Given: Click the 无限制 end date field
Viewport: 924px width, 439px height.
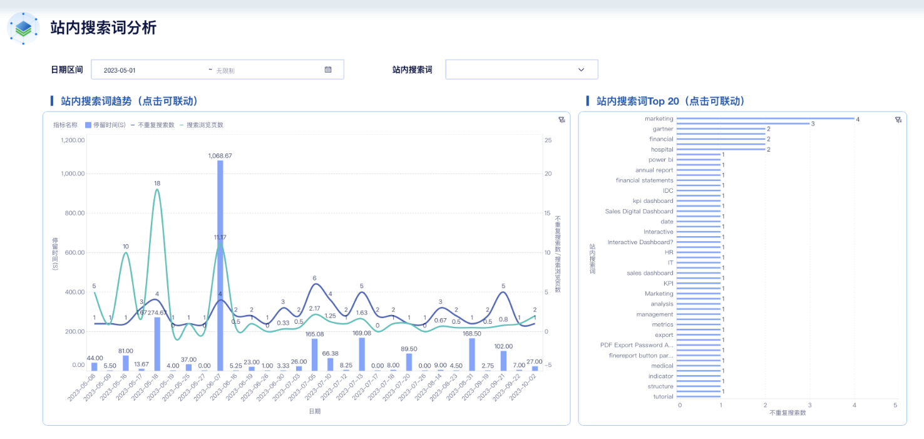Looking at the screenshot, I should point(225,71).
